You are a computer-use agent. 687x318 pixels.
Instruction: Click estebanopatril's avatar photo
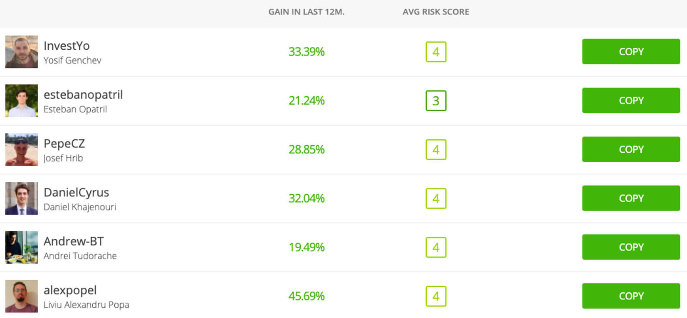tap(21, 100)
